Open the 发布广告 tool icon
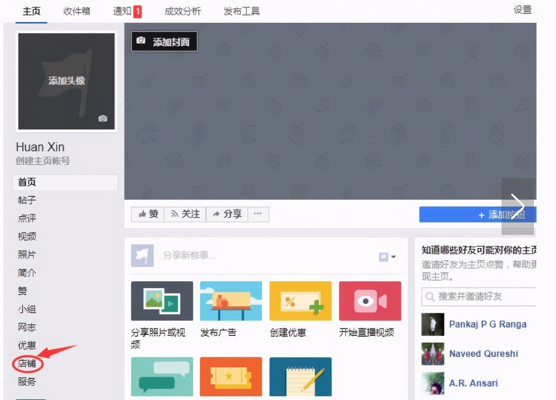This screenshot has height=400, width=556. pos(231,301)
